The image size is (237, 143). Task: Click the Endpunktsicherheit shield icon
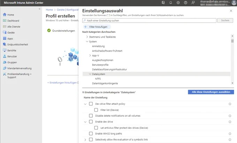click(x=5, y=44)
